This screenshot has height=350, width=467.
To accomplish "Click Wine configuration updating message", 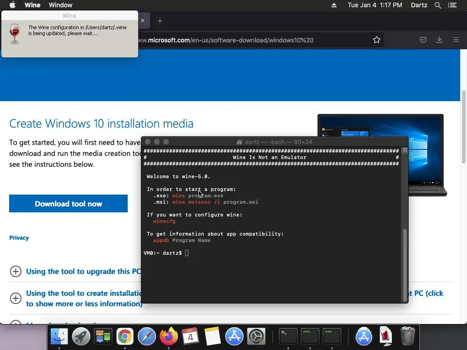I will click(x=78, y=30).
